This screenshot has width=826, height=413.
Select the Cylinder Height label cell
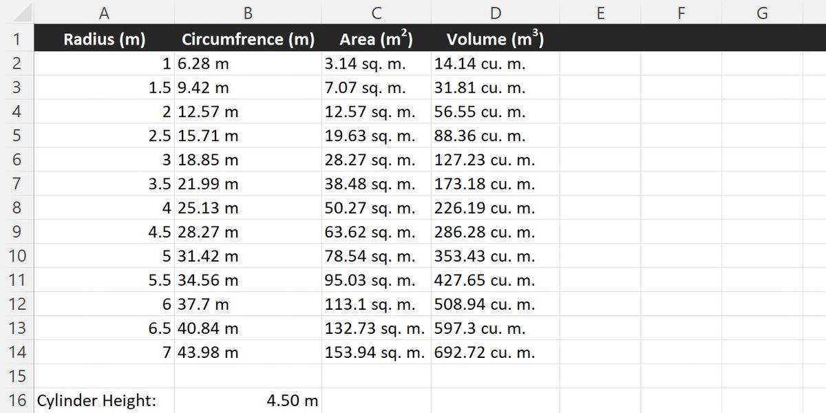pos(104,400)
